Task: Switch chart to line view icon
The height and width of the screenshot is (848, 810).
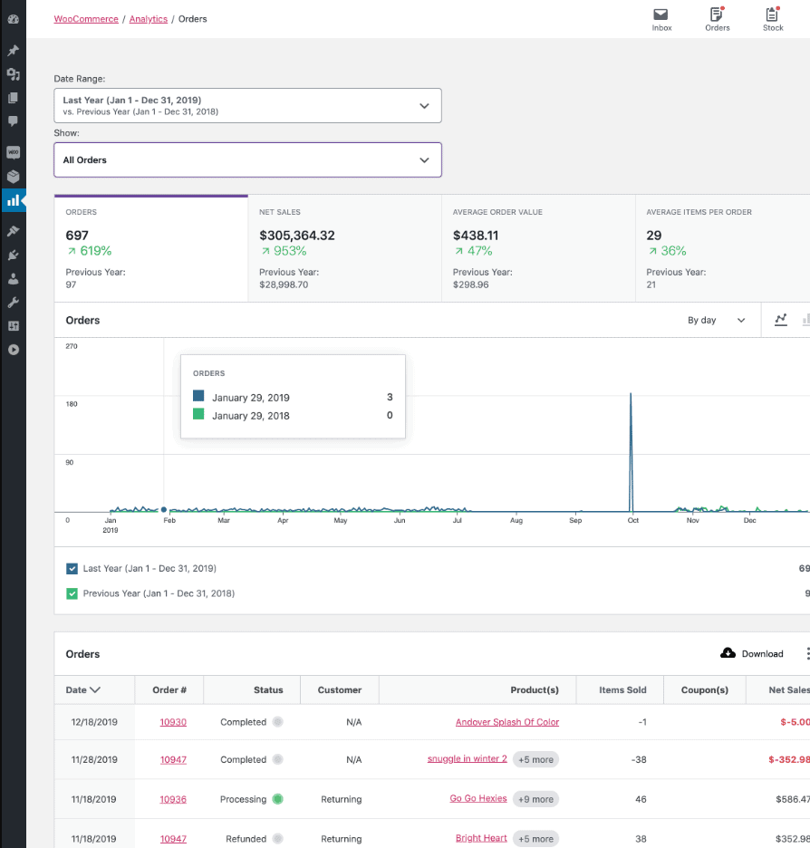Action: tap(781, 320)
